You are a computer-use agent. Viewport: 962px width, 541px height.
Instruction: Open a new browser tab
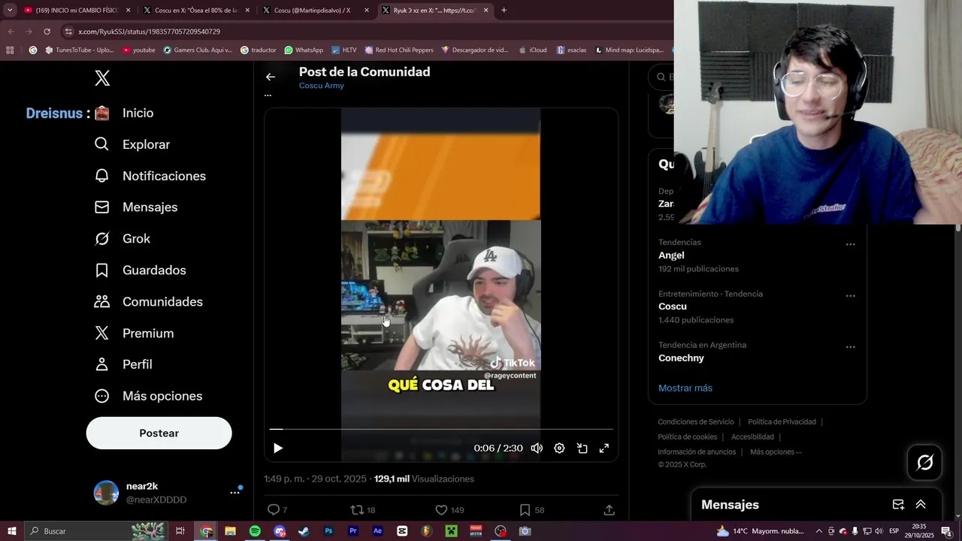504,11
